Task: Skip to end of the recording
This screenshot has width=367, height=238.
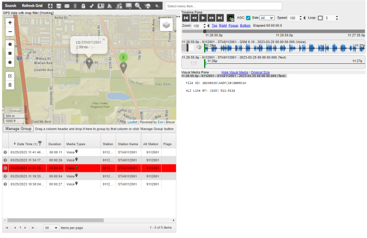Action: pyautogui.click(x=220, y=18)
